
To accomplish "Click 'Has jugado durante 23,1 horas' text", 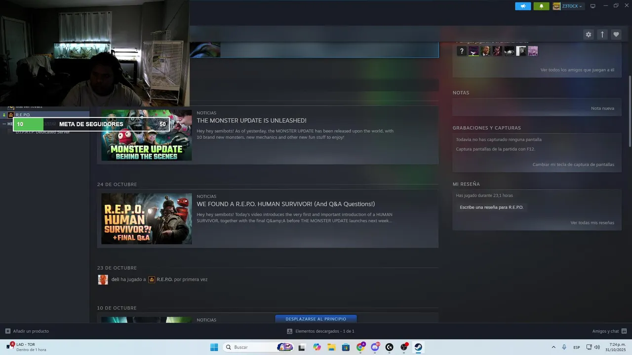I will click(484, 196).
